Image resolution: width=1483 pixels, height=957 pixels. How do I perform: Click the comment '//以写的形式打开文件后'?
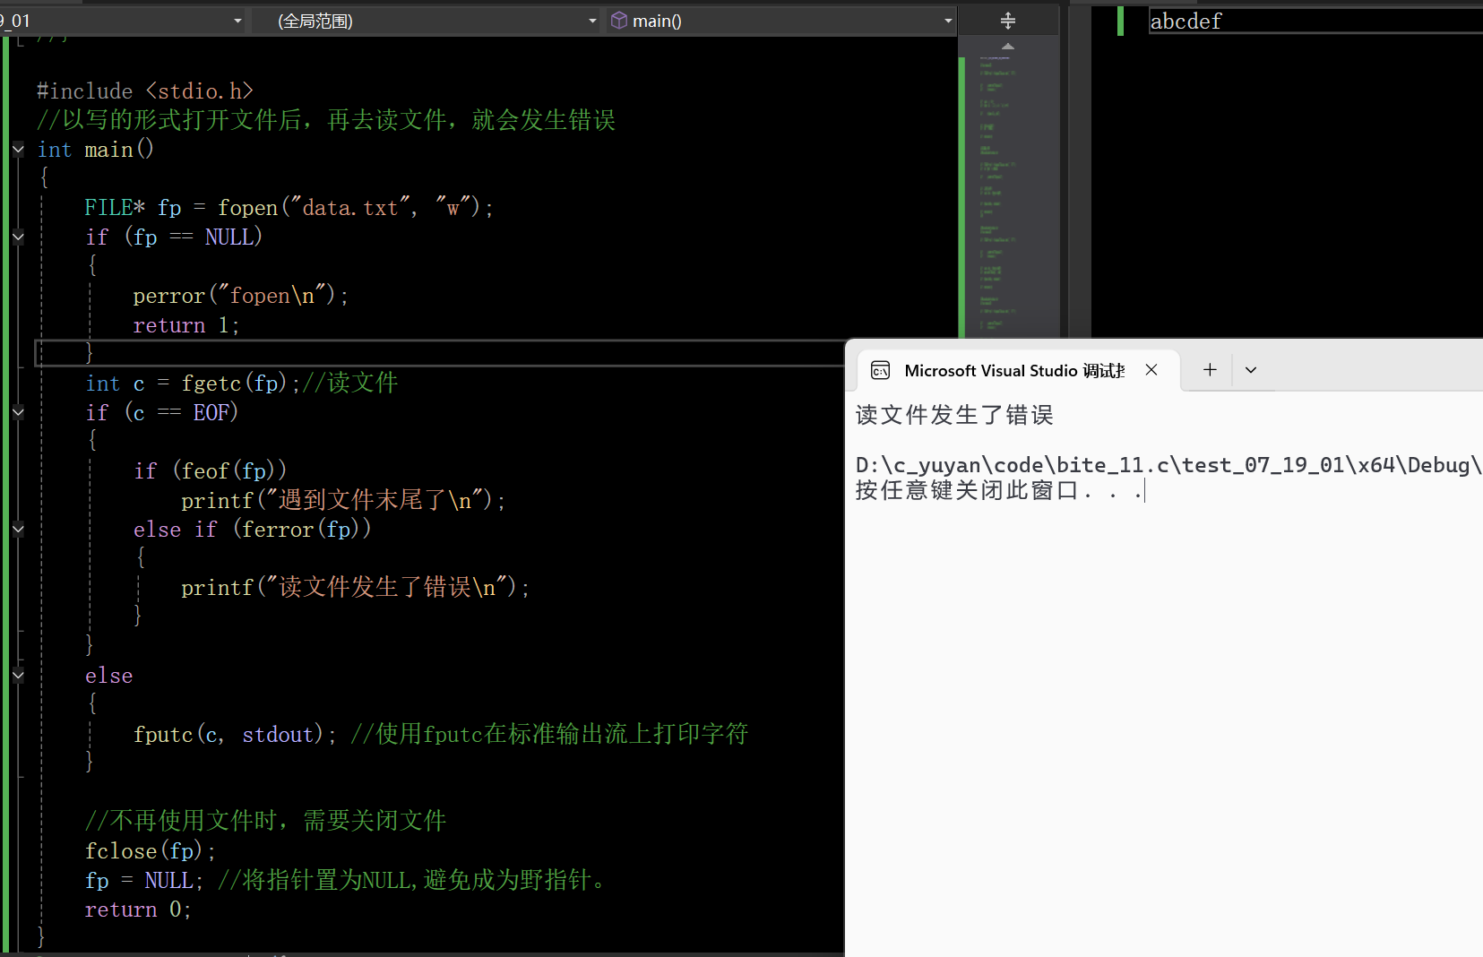(x=169, y=120)
